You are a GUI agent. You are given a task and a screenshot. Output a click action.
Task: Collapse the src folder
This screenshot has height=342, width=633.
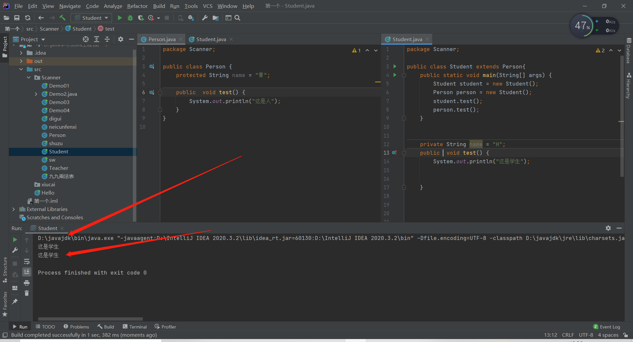[21, 69]
